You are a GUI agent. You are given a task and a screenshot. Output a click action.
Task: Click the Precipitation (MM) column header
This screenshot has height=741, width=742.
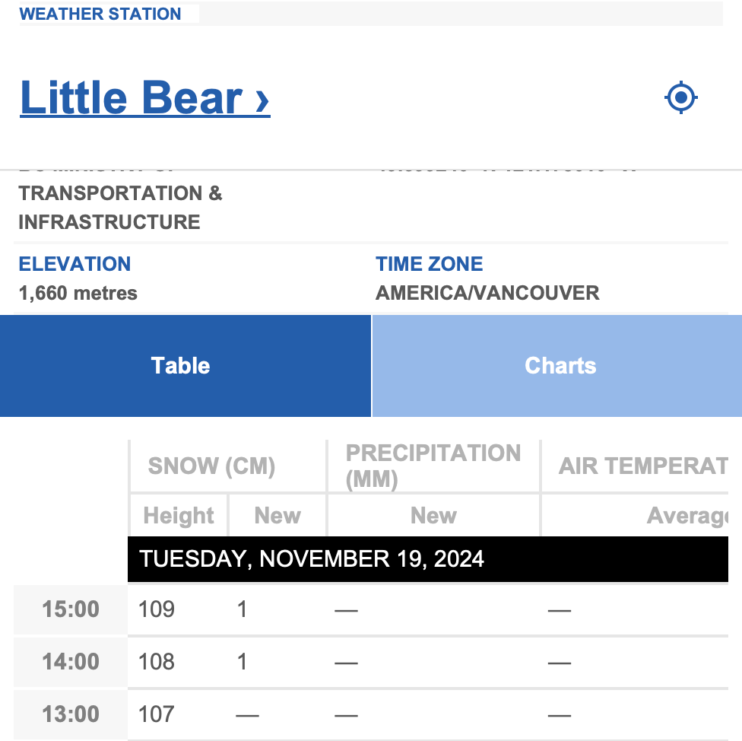[433, 466]
